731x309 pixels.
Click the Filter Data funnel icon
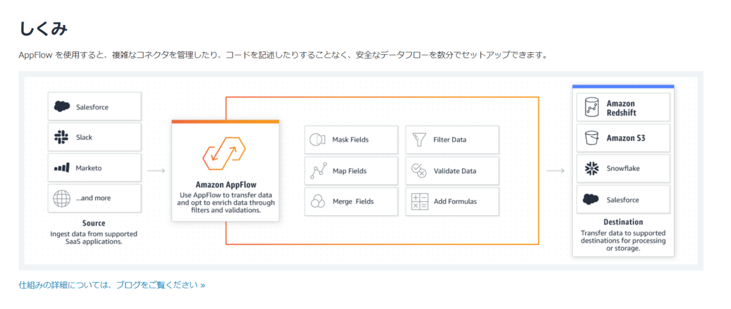419,140
